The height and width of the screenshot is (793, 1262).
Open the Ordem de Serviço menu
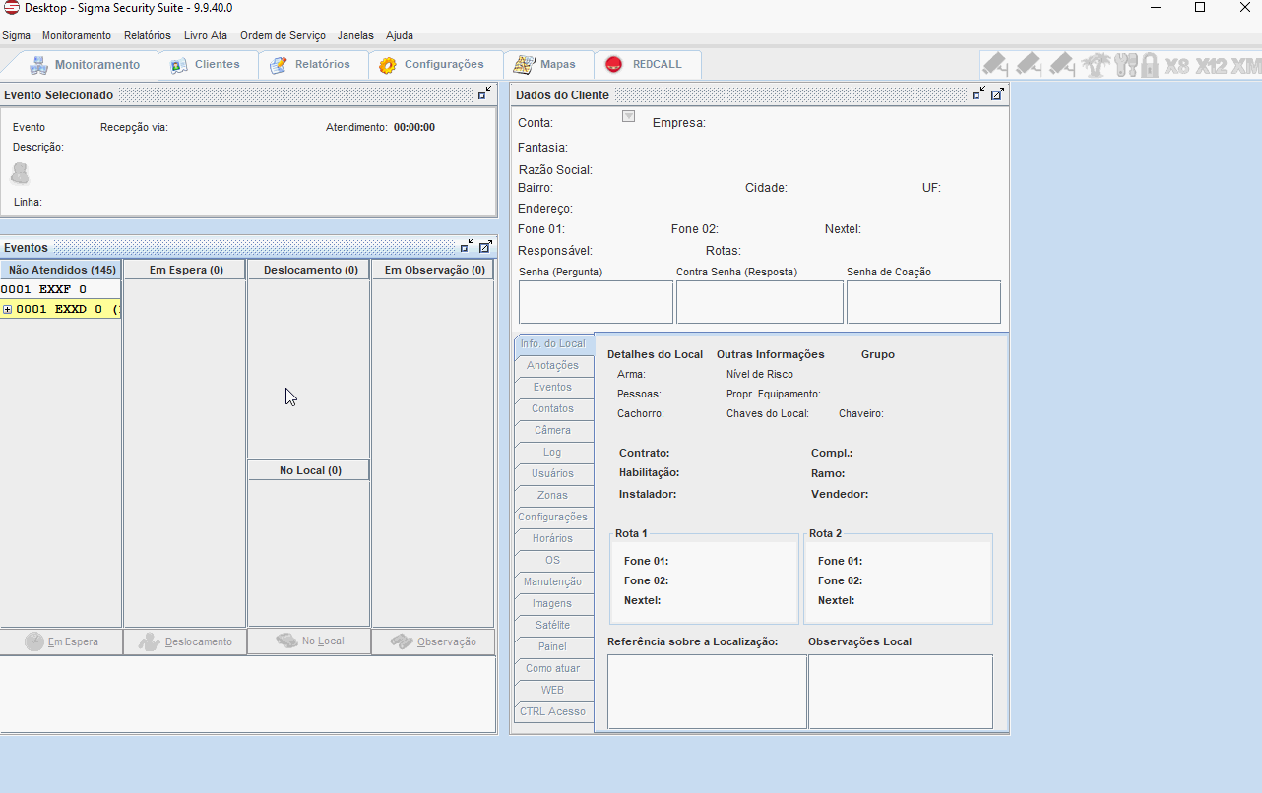coord(283,35)
